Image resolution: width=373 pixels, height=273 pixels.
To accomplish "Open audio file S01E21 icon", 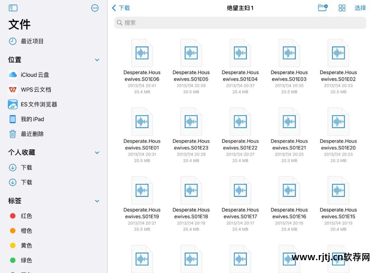I will [x=289, y=122].
